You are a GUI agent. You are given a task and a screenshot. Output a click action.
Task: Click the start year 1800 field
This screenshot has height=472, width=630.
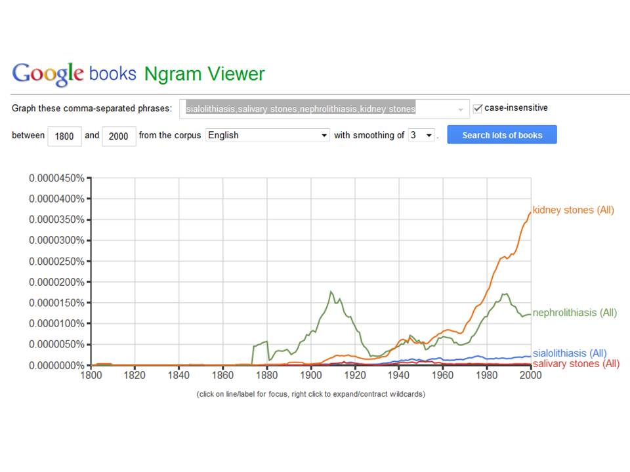65,136
